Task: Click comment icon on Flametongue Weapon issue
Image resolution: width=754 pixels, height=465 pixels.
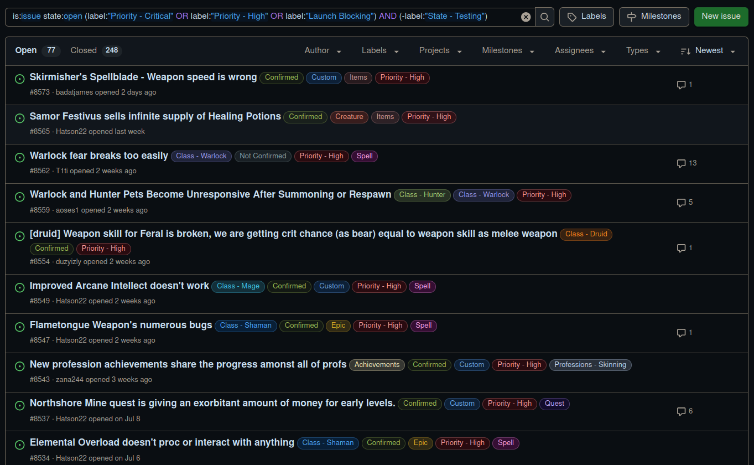Action: [682, 333]
